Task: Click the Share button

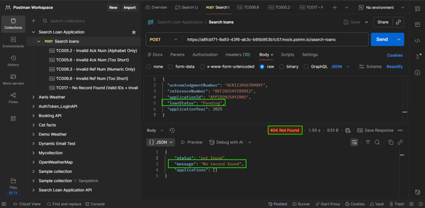Action: click(x=382, y=22)
